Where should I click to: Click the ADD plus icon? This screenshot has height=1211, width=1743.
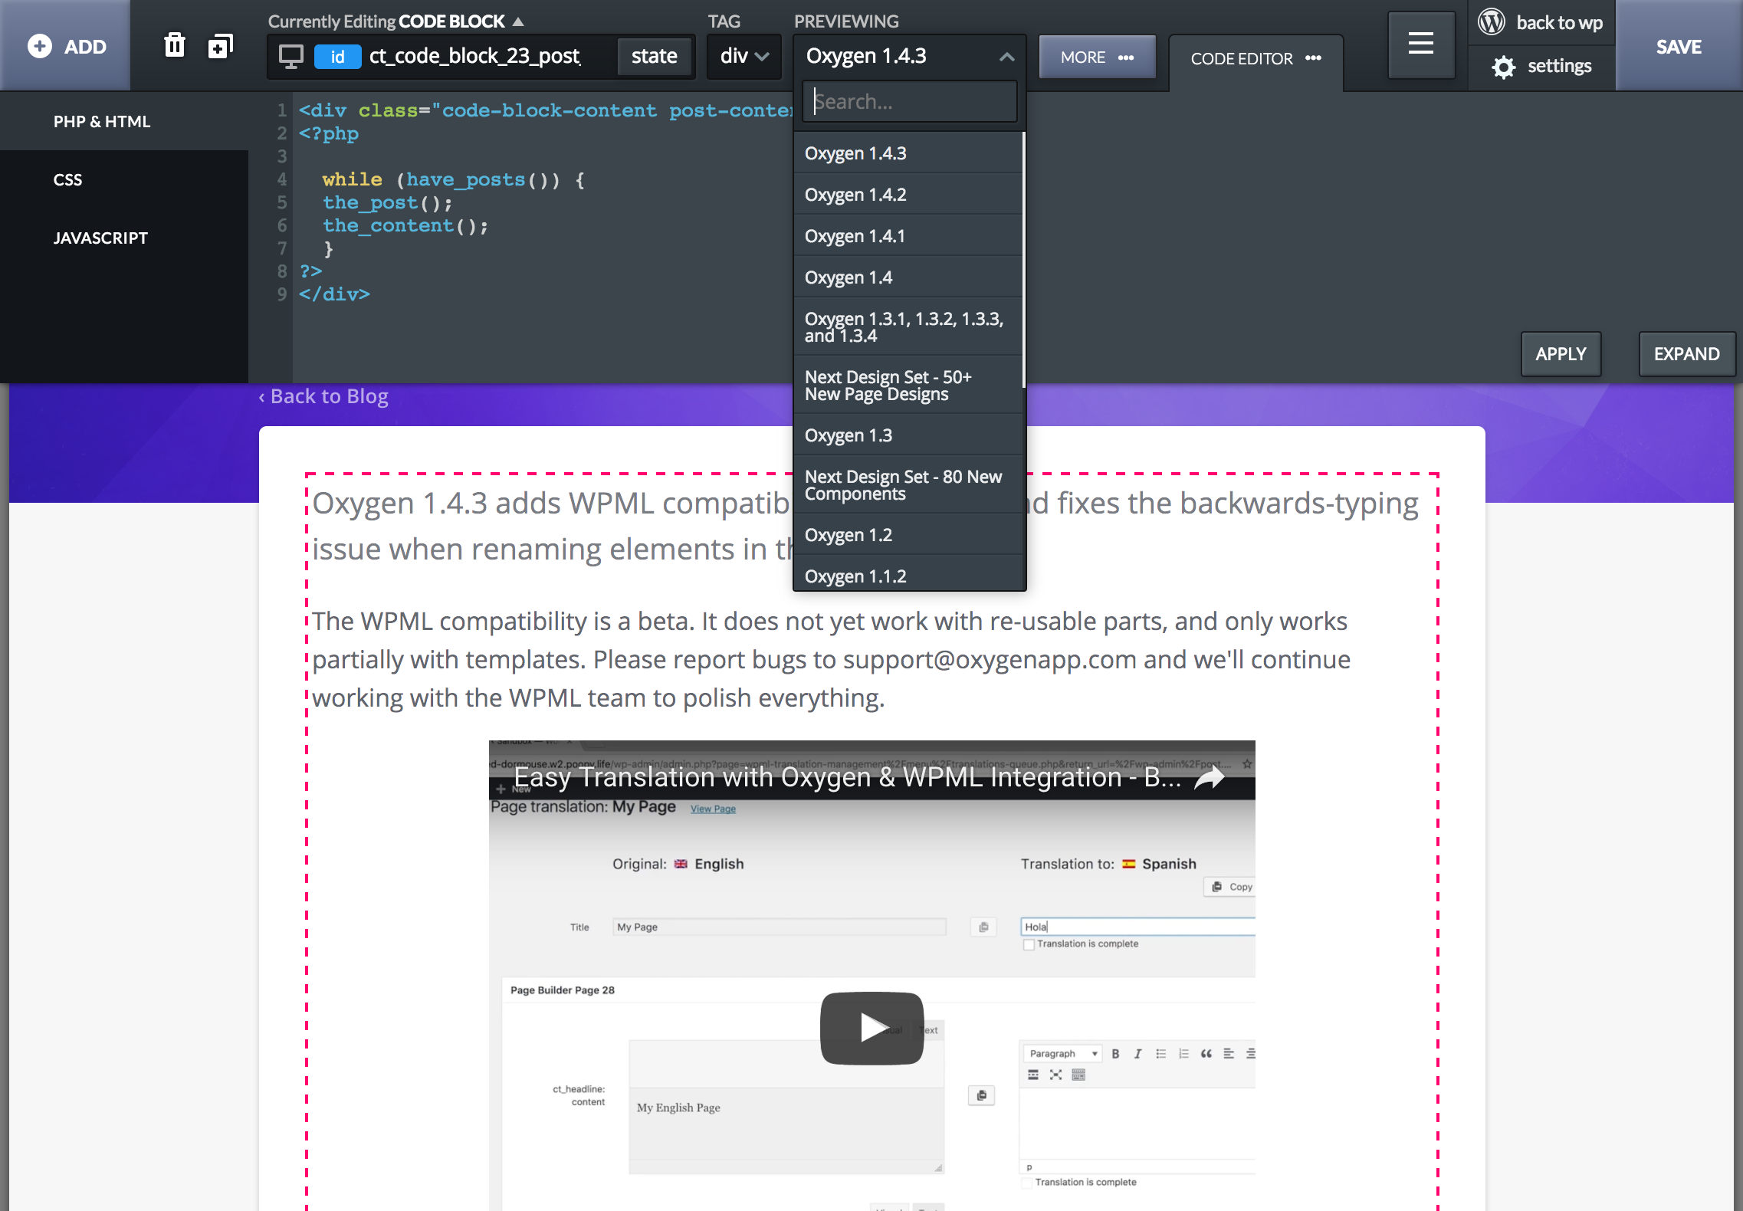pos(40,47)
